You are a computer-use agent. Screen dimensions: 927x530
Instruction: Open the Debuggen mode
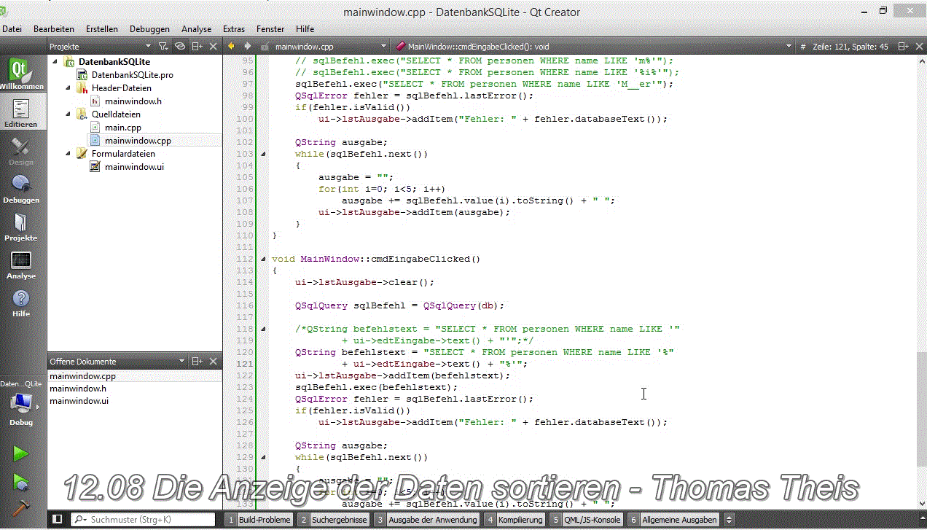tap(21, 188)
